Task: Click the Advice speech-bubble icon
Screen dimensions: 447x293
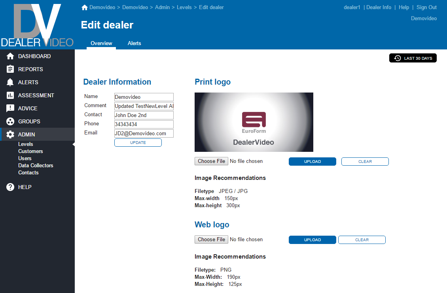Action: [10, 108]
